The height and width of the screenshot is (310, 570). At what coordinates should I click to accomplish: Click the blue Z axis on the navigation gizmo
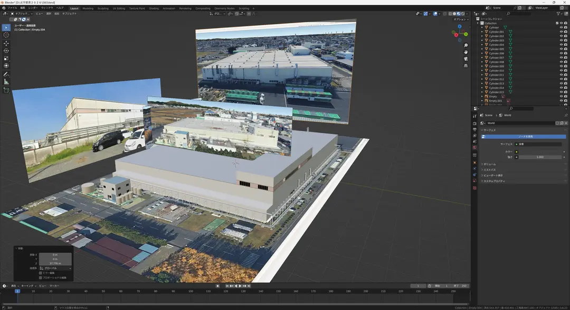pyautogui.click(x=460, y=26)
